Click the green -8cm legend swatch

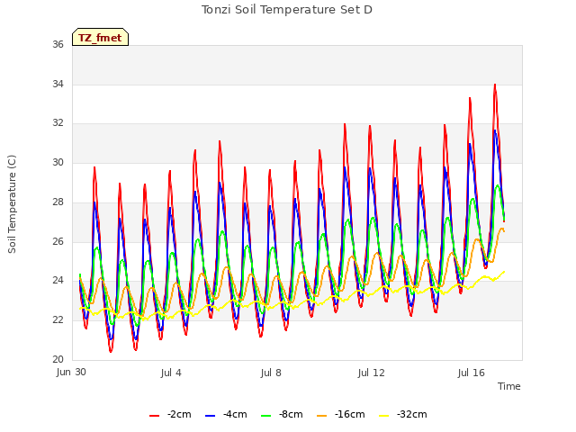(x=265, y=416)
